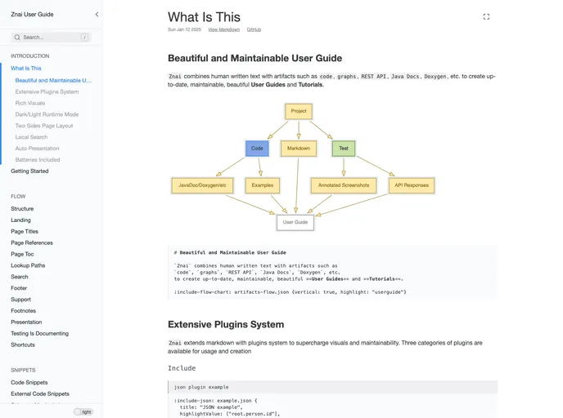The image size is (563, 418).
Task: Open the View Markdown link
Action: point(223,29)
